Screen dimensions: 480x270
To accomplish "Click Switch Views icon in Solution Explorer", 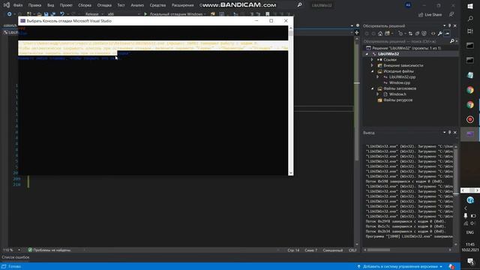I will click(x=387, y=33).
